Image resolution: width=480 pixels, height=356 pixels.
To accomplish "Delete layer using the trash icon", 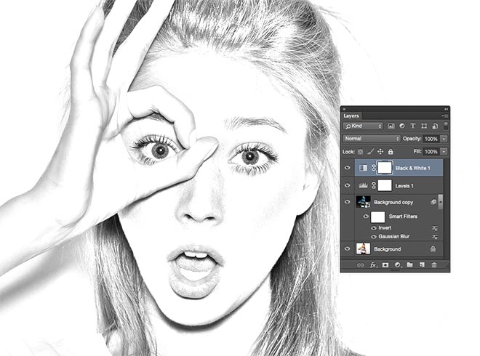I will (x=434, y=265).
